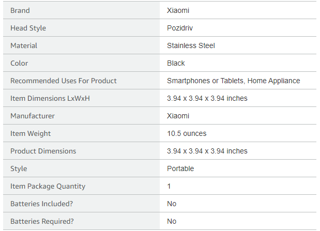Select the Head Style label
This screenshot has width=320, height=231.
[28, 28]
